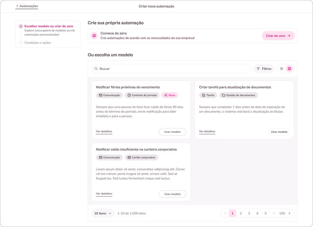Click the Gestão de documentos folder icon
Screen dimensions: 313x227
tap(224, 95)
